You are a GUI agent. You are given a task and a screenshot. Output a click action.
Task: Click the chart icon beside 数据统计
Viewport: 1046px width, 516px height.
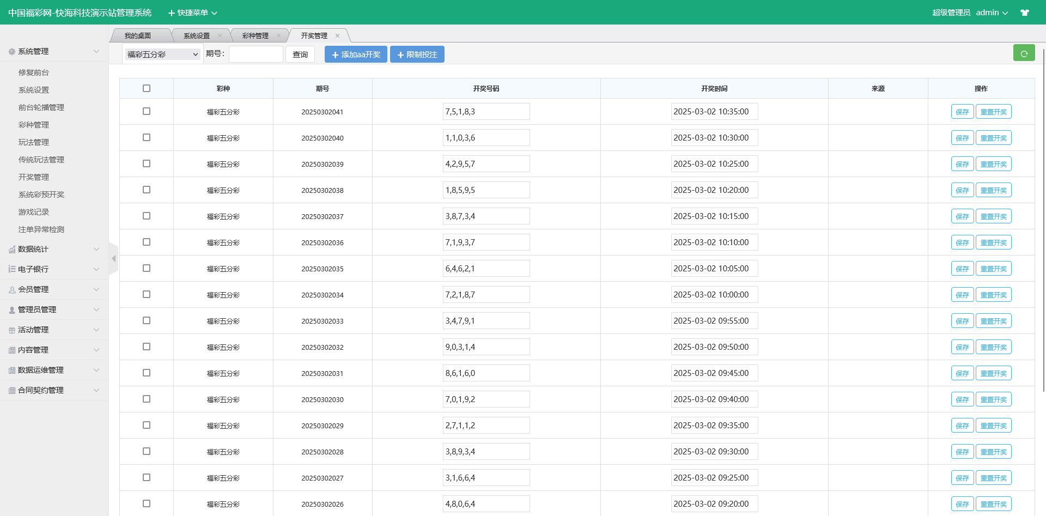click(x=12, y=250)
